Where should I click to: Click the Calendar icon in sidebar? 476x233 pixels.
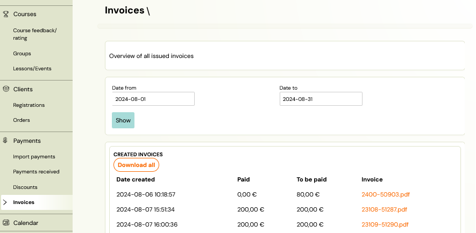pos(5,223)
